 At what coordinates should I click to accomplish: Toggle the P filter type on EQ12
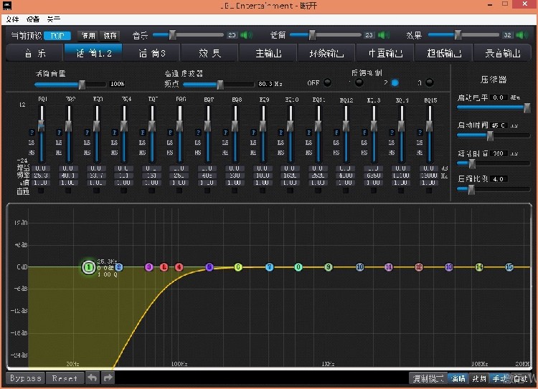[x=336, y=133]
